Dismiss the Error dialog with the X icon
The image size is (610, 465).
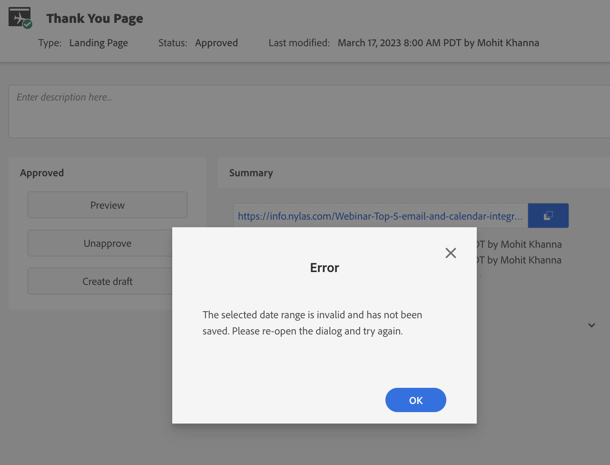click(x=451, y=253)
